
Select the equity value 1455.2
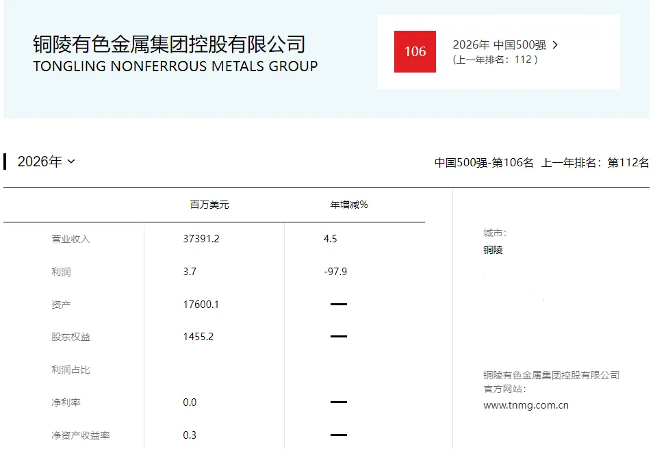click(x=198, y=337)
